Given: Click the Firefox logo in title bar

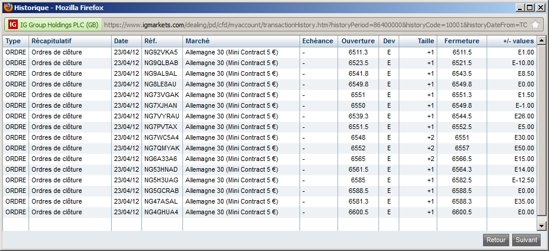Looking at the screenshot, I should [x=8, y=7].
